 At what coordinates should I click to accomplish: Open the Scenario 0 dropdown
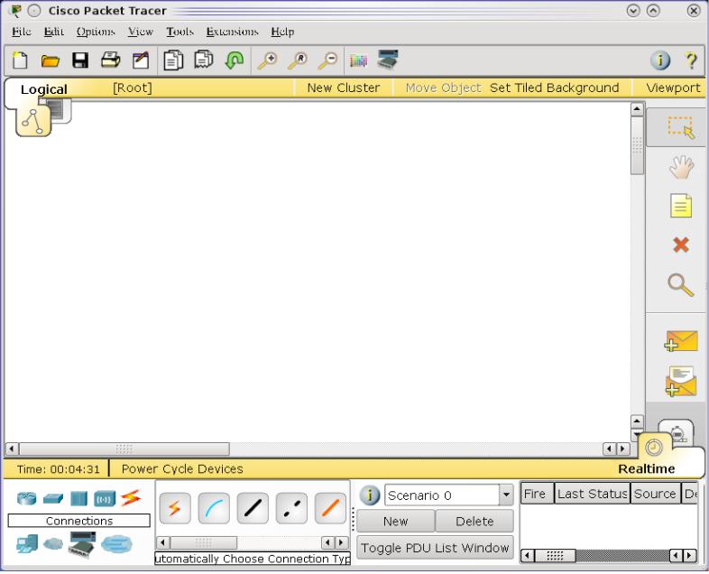[x=506, y=495]
